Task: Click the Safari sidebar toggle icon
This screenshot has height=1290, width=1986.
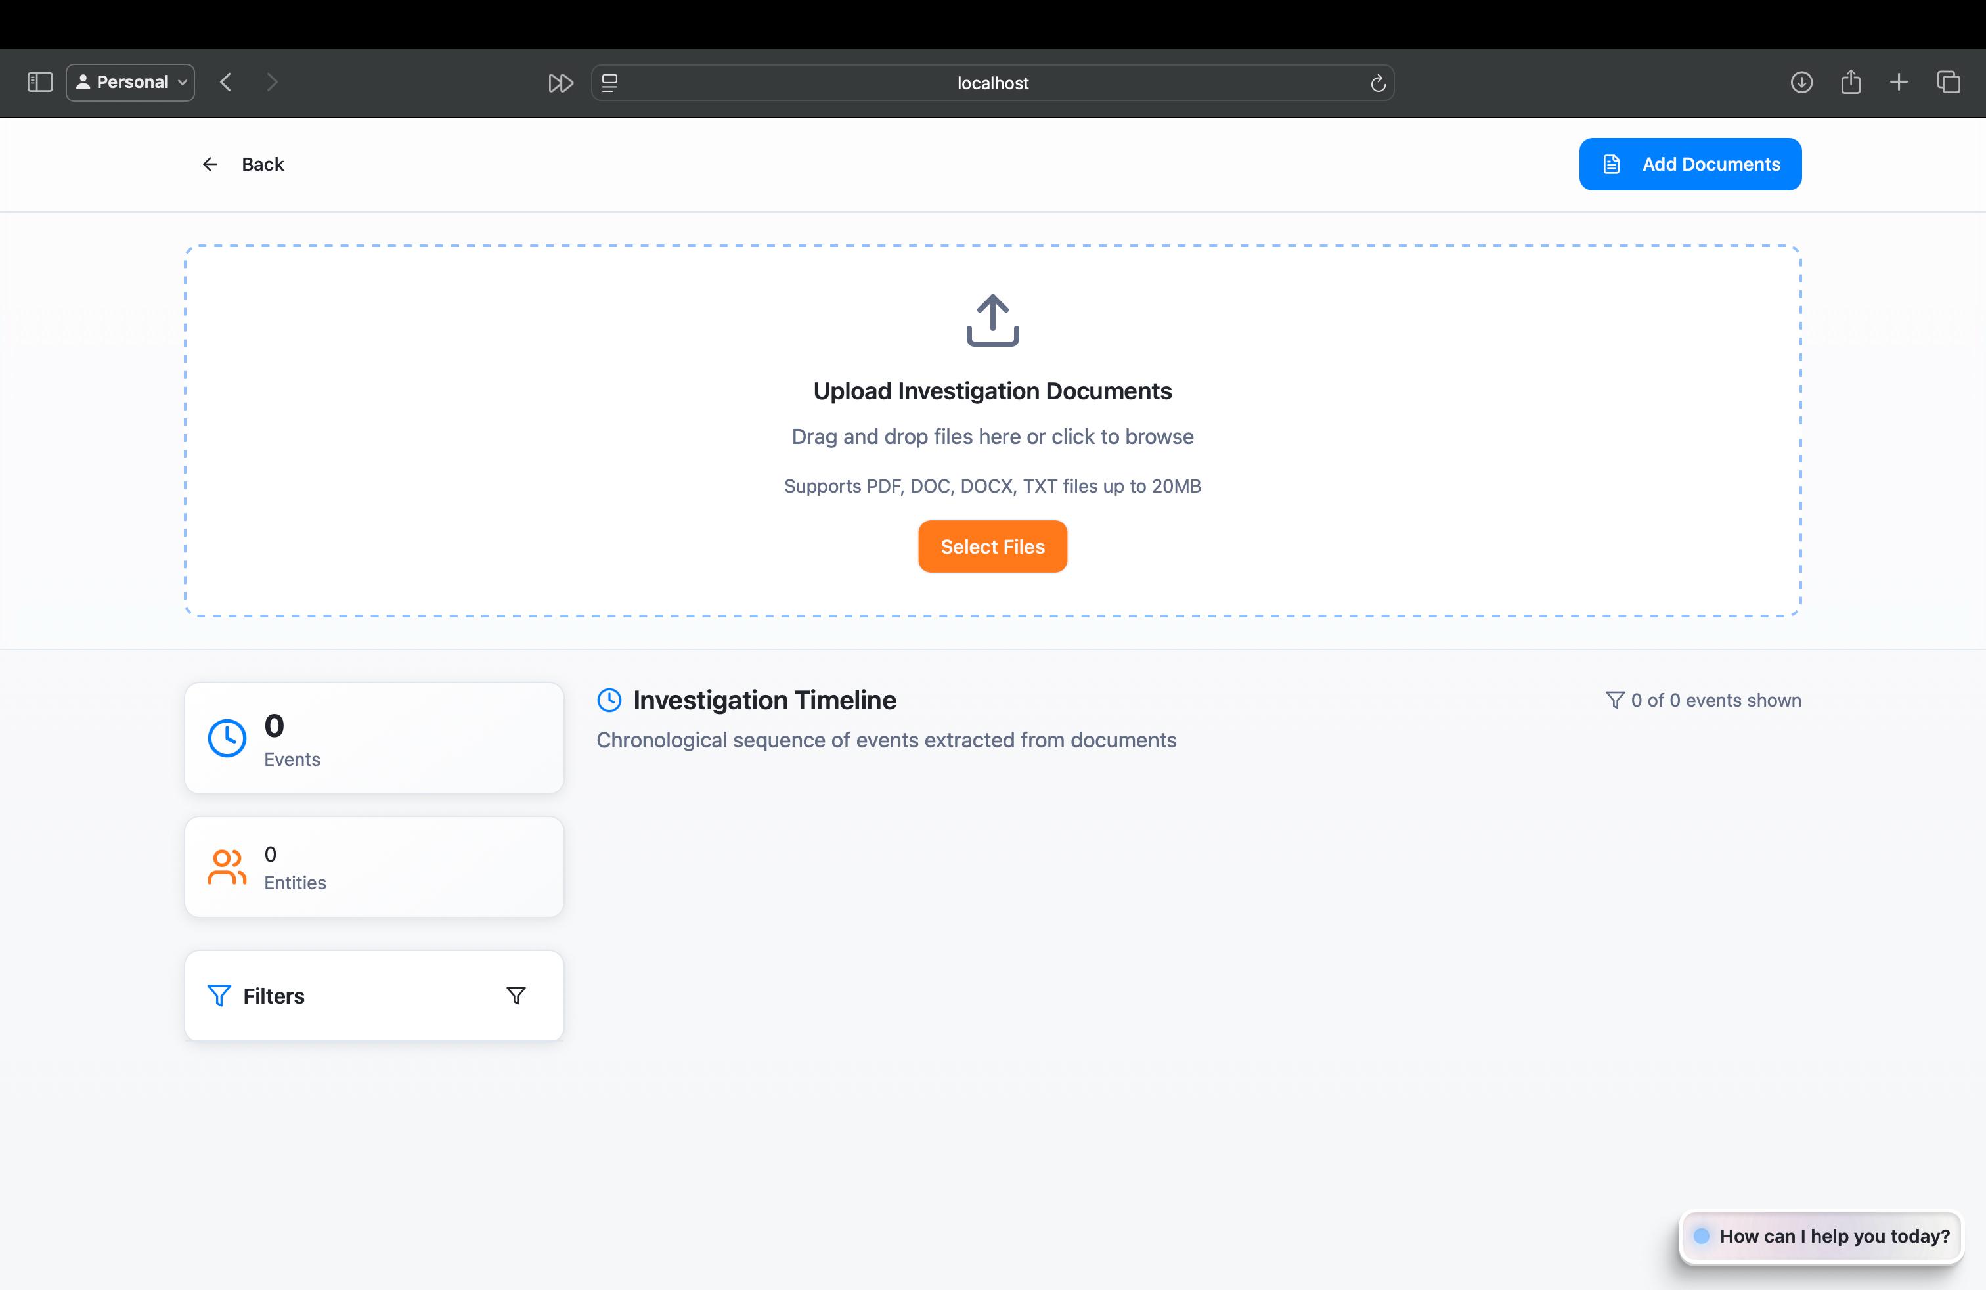Action: [40, 83]
